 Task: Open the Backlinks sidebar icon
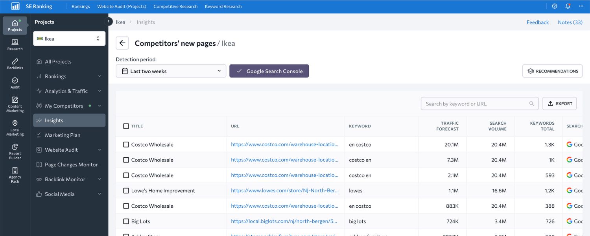[x=15, y=64]
